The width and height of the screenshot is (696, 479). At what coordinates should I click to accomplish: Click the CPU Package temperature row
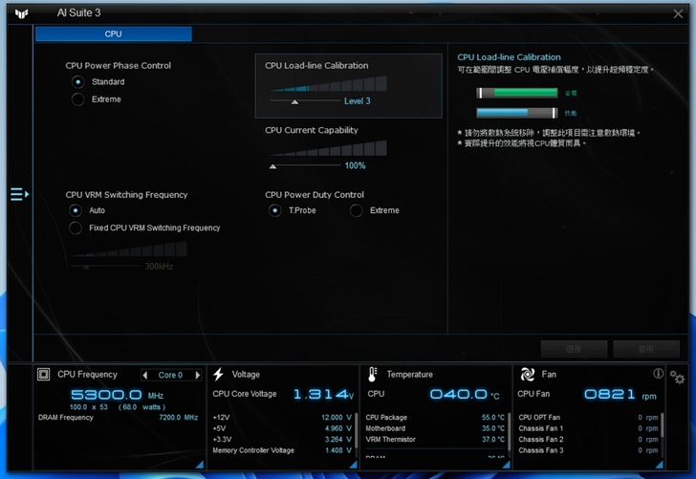coord(435,418)
